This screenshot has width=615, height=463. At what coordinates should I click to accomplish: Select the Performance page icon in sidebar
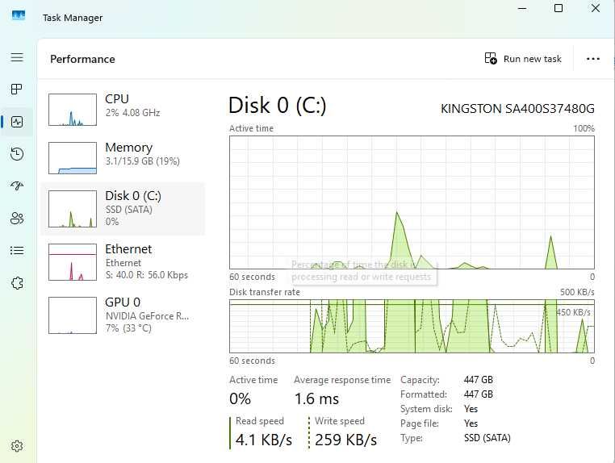point(17,122)
